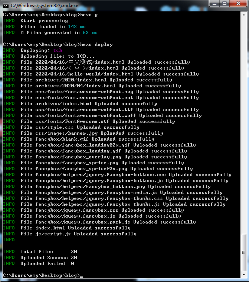Click jquery.fancybox-buttons.css upload line
Screen dimensions: 249x282
(x=117, y=175)
